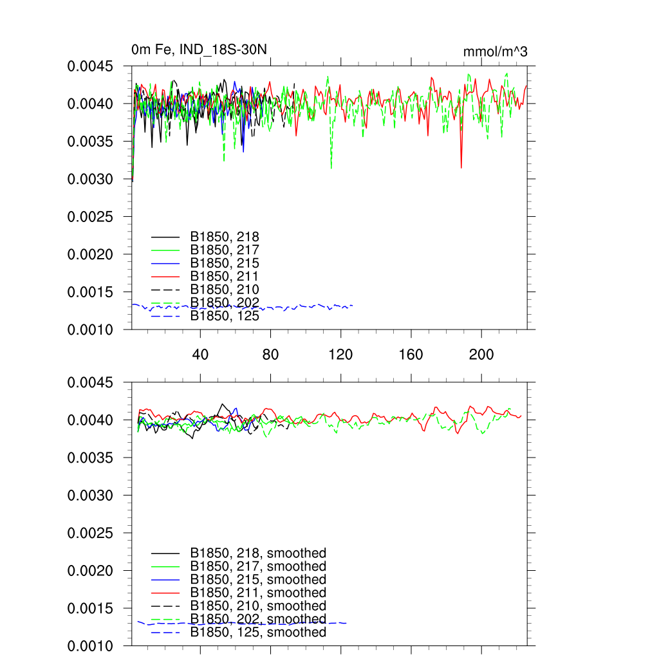Screen dimensions: 659x659
Task: Choose the 'B1850, 211, smoothed' legend label
Action: click(258, 593)
